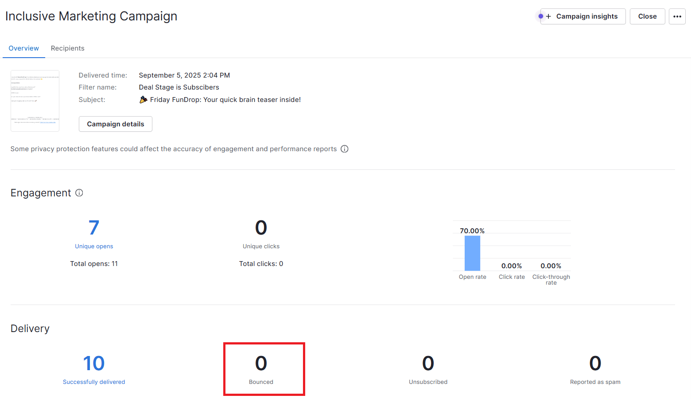This screenshot has width=691, height=399.
Task: Click the privacy protection info icon
Action: click(x=345, y=149)
